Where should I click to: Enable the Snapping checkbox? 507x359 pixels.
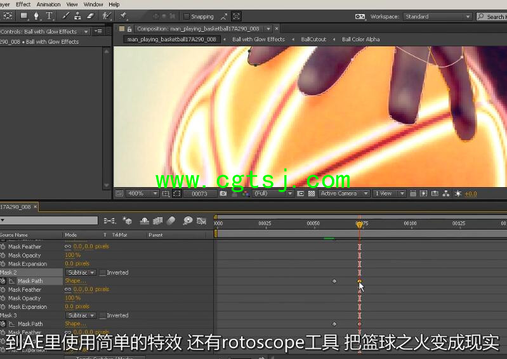pos(187,16)
